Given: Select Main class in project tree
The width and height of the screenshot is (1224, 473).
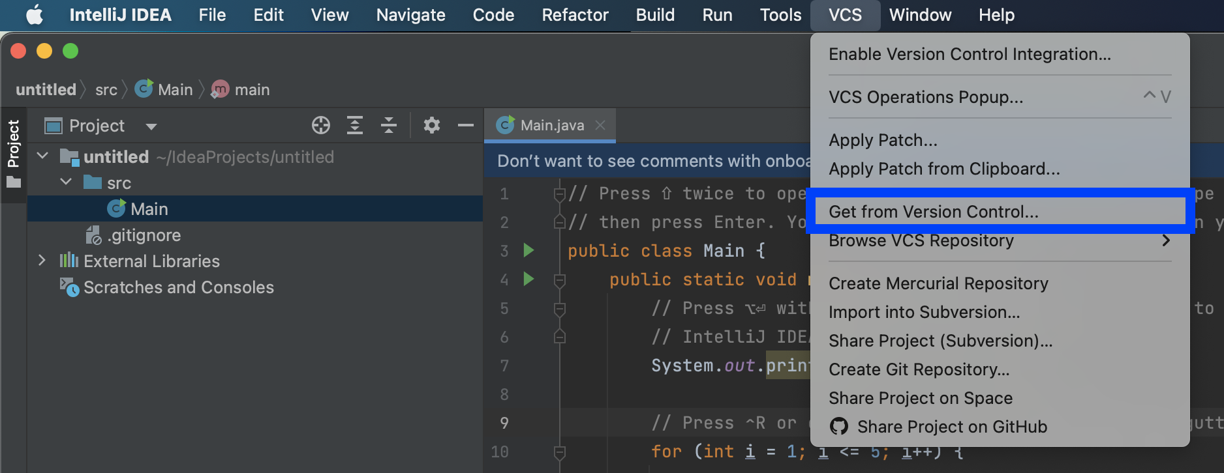Looking at the screenshot, I should (x=255, y=208).
